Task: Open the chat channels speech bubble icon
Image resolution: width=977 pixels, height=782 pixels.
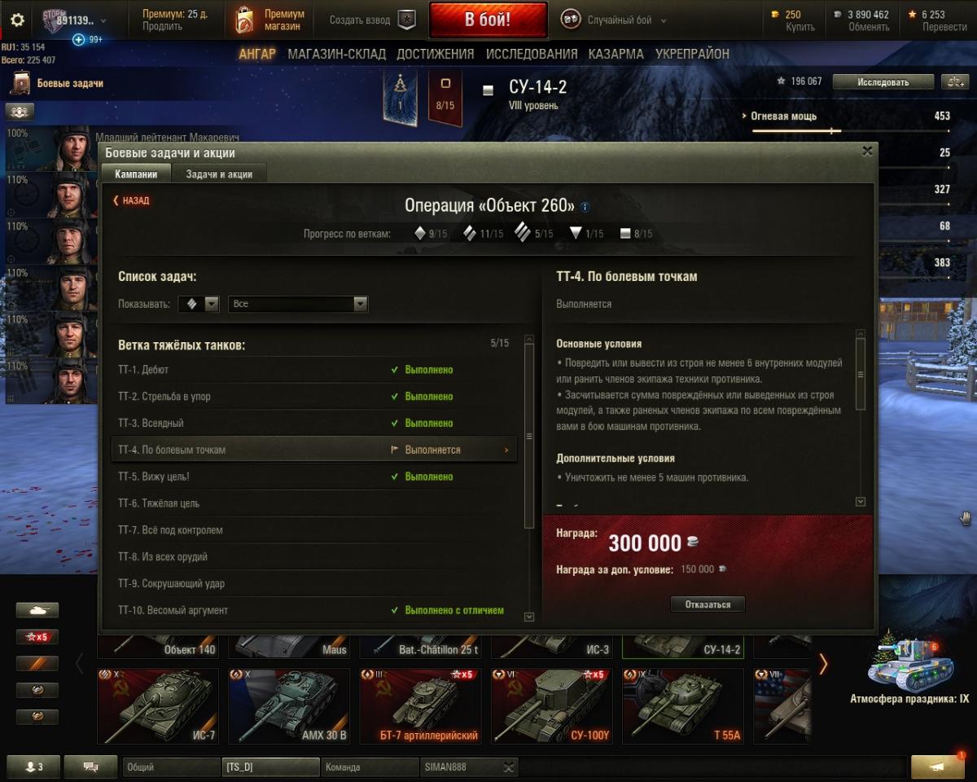Action: (x=90, y=767)
